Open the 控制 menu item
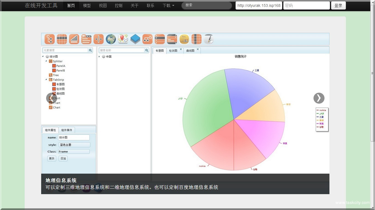The height and width of the screenshot is (210, 375). click(119, 5)
